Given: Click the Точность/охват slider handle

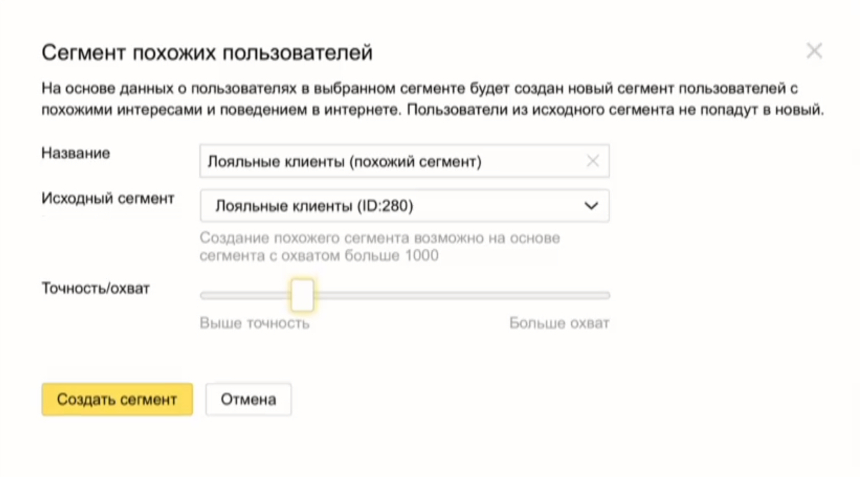Looking at the screenshot, I should 302,295.
